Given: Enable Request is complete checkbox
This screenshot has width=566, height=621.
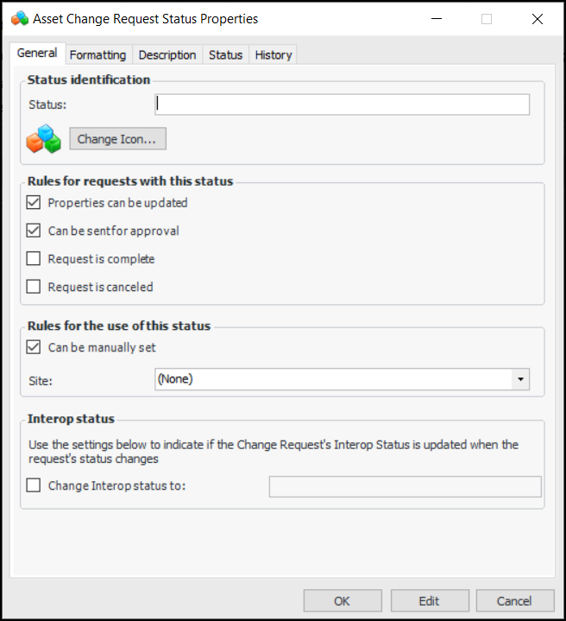Looking at the screenshot, I should [34, 258].
